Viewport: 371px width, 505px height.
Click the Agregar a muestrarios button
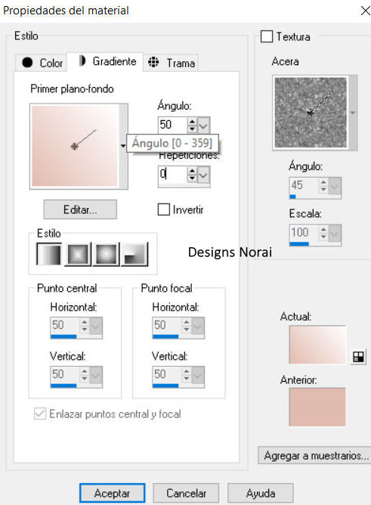[314, 455]
